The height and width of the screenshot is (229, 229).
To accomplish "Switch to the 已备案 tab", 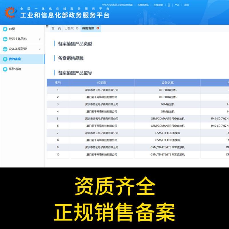I will tap(69, 28).
